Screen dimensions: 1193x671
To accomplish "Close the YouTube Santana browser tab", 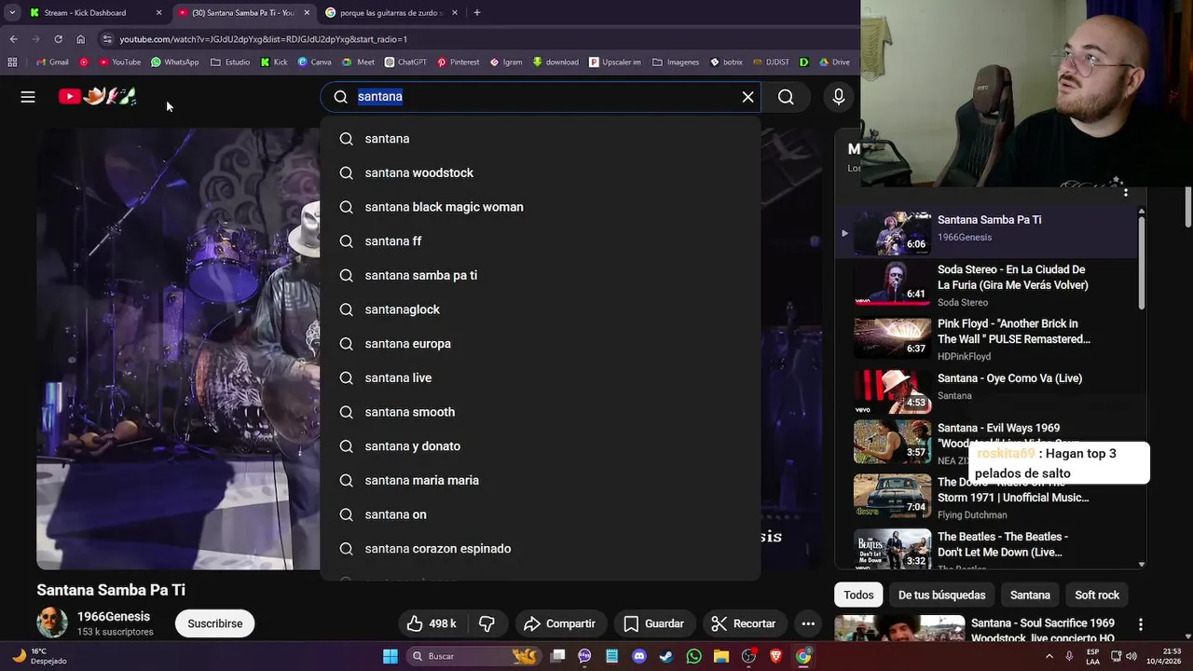I will pos(307,13).
